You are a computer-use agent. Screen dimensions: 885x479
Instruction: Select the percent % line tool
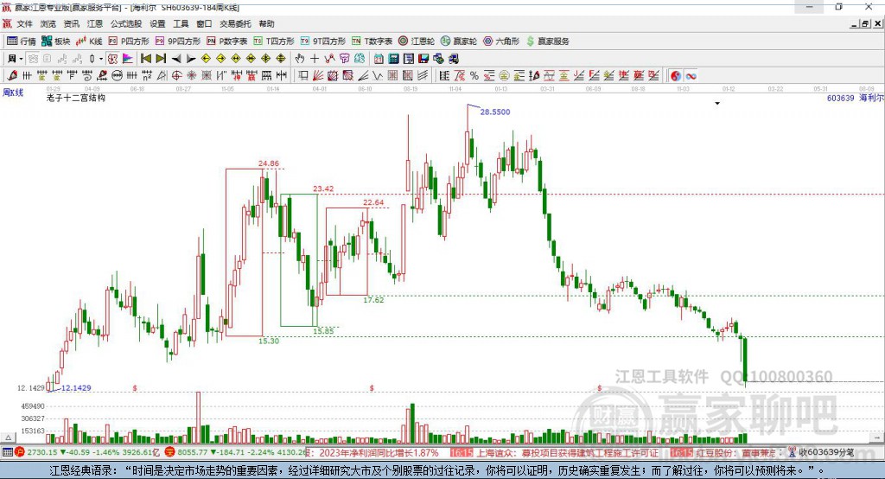click(x=474, y=76)
